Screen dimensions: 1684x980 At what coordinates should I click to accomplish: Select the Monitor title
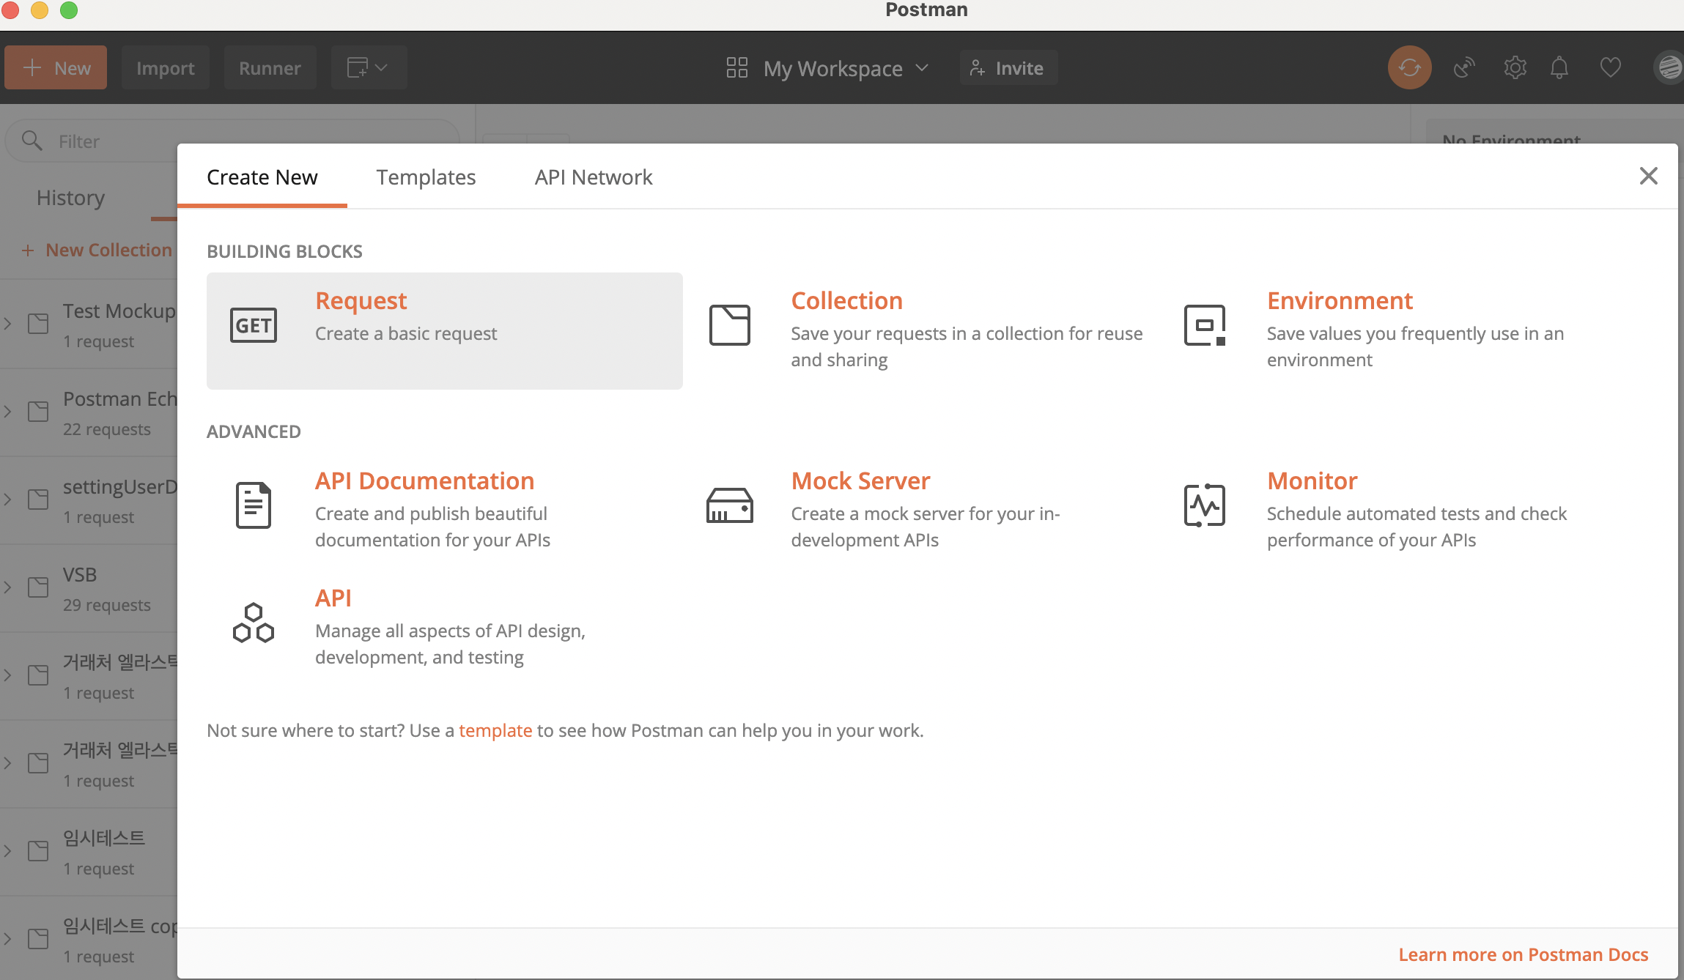1312,480
